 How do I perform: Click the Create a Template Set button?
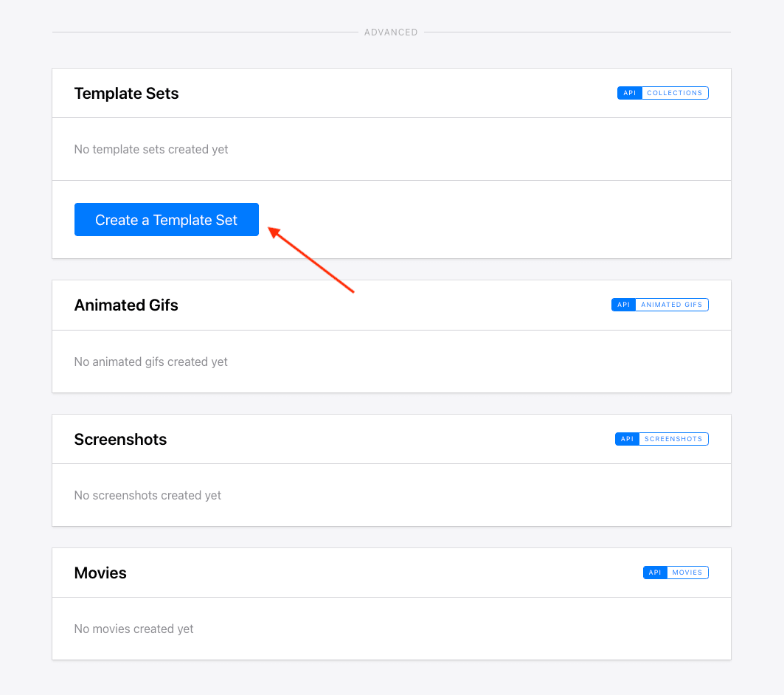coord(166,219)
